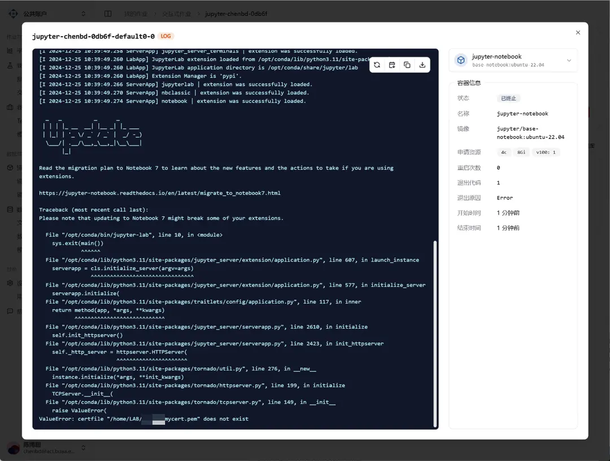Click the ValueError certfile line in the log
The image size is (610, 461).
tap(143, 419)
